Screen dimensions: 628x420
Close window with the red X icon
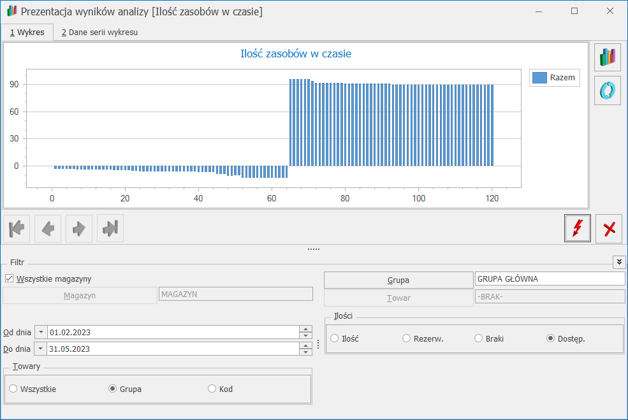609,229
